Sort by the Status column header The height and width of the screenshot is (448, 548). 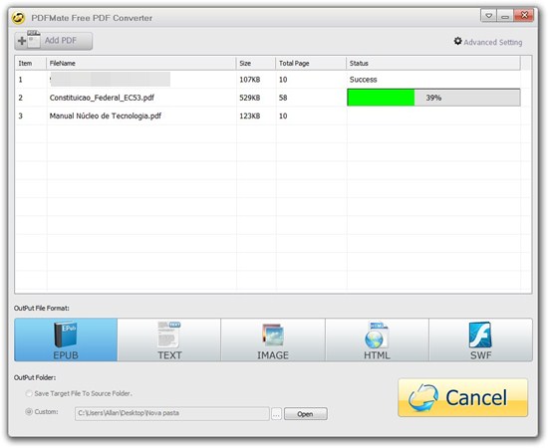(x=433, y=63)
